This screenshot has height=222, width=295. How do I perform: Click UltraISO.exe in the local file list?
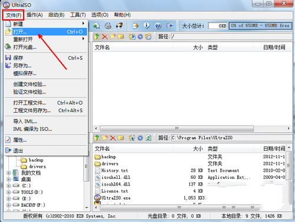click(116, 198)
